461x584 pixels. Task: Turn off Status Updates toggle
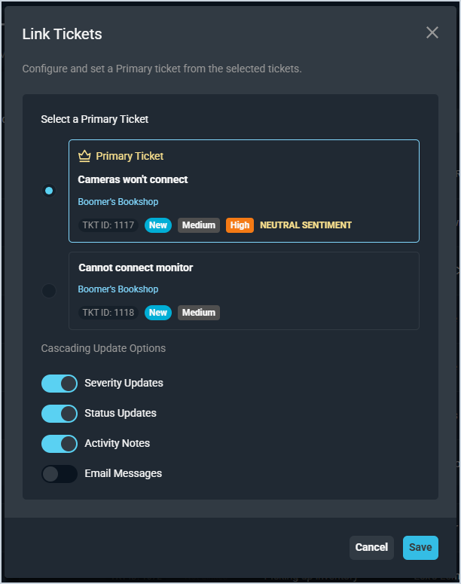click(x=60, y=414)
